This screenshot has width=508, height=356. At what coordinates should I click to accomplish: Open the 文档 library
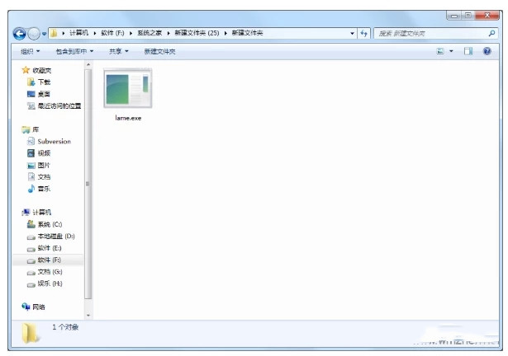44,177
